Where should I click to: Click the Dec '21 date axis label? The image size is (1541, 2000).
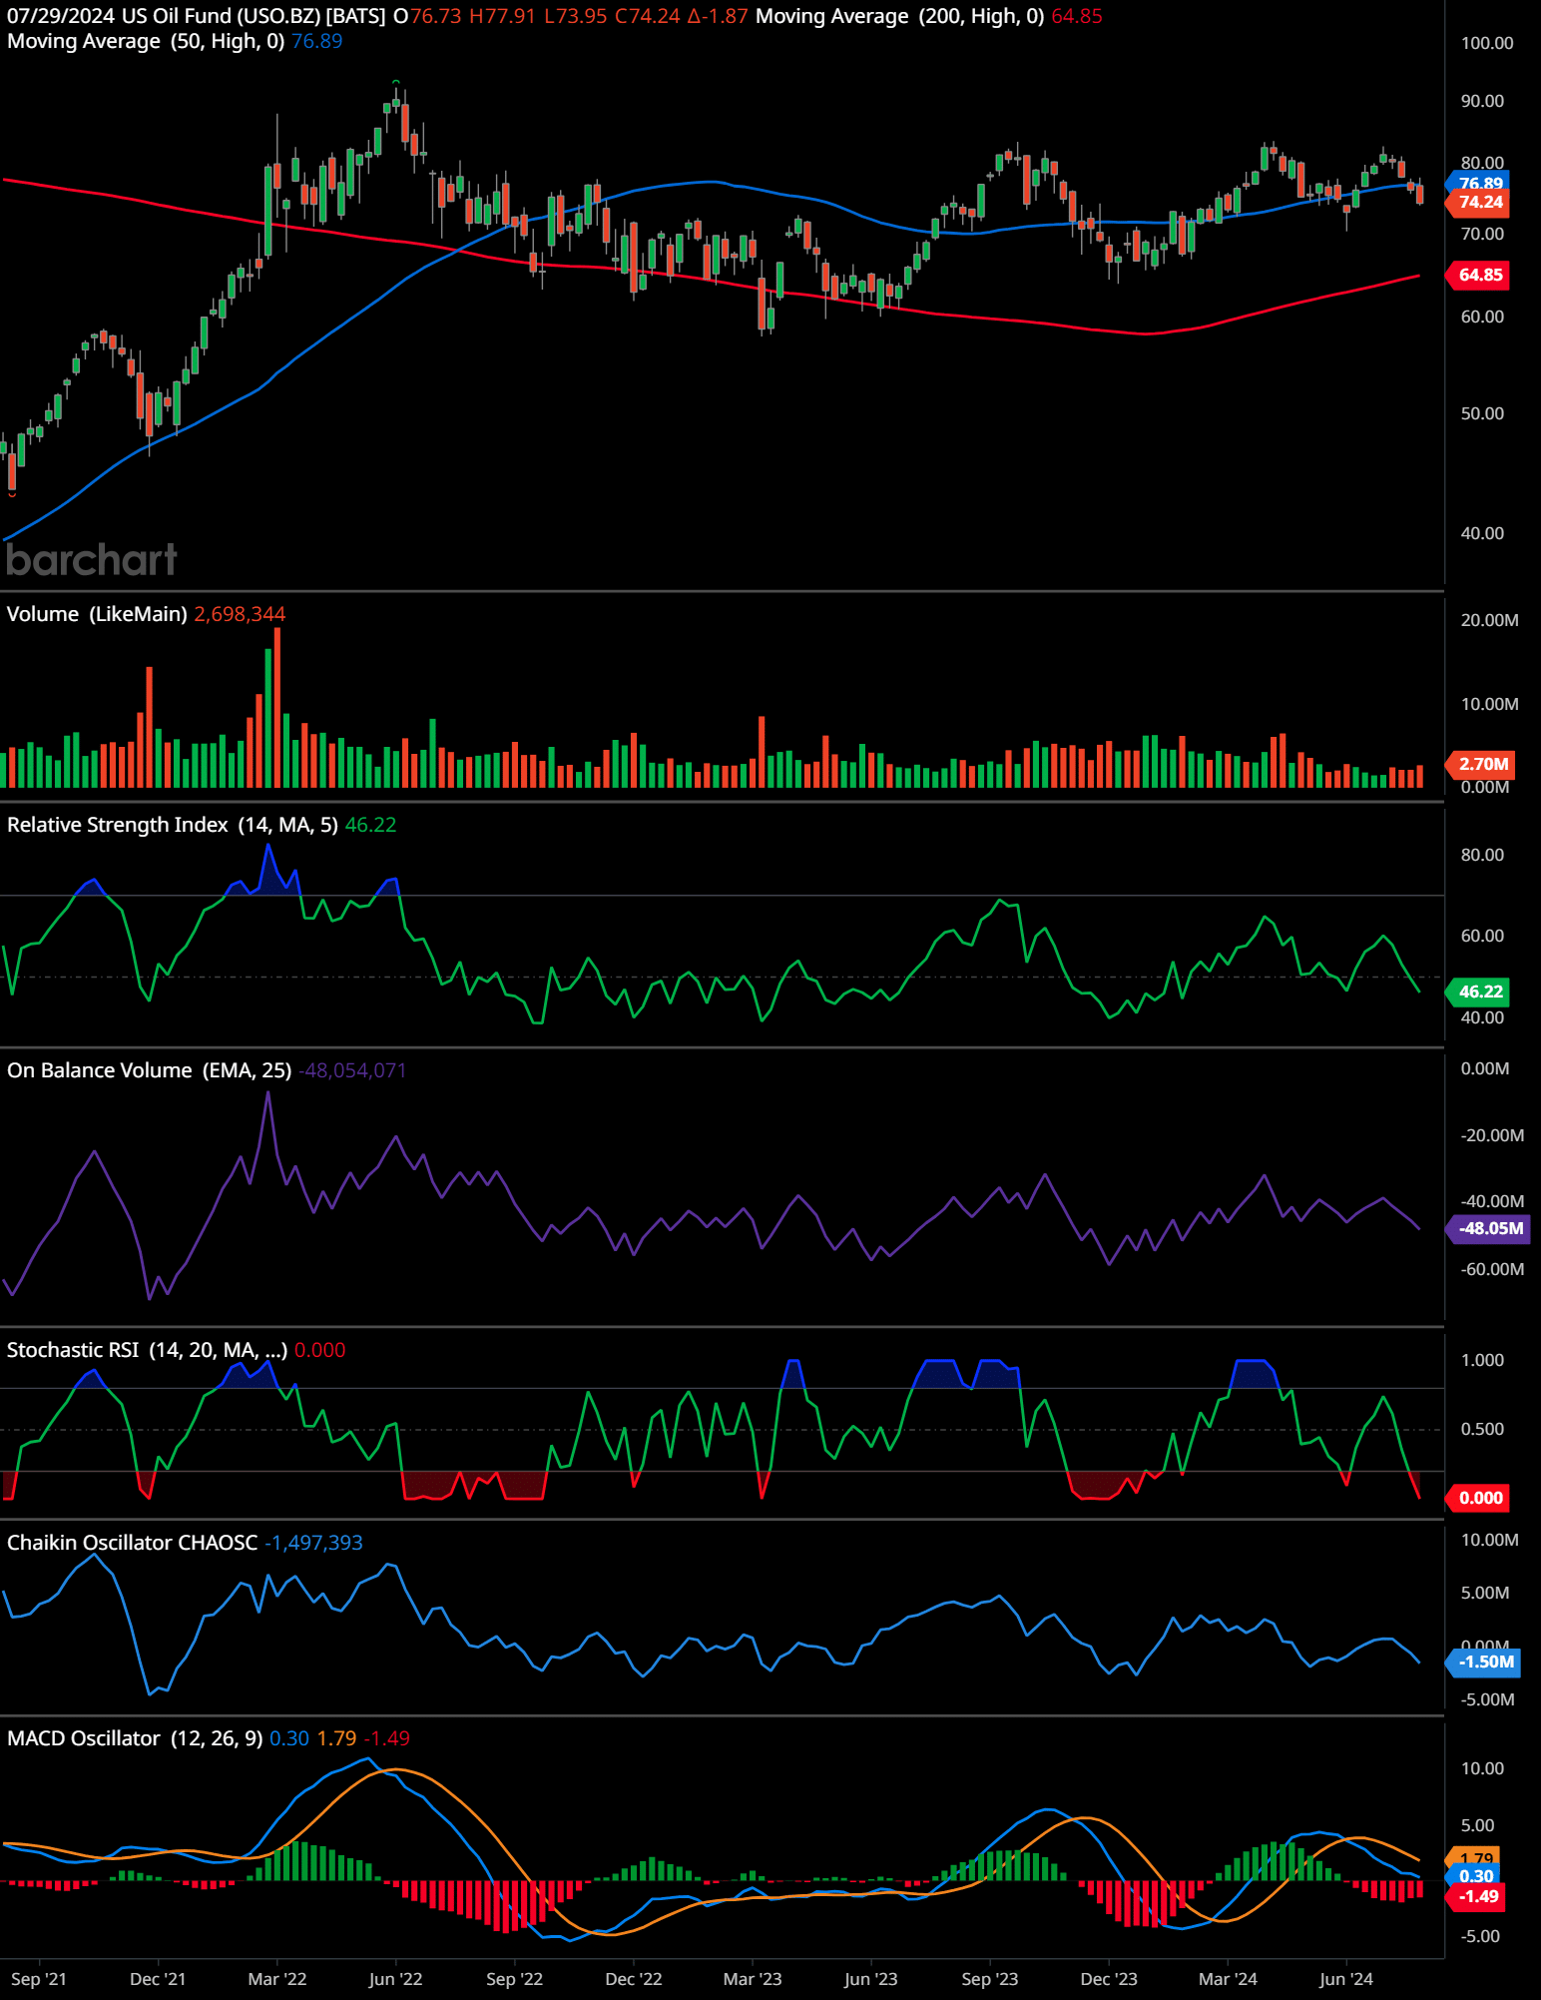point(158,1980)
